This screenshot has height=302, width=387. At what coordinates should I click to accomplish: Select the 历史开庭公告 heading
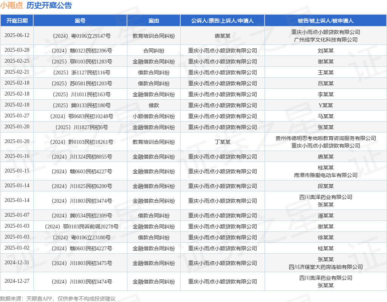coord(49,5)
